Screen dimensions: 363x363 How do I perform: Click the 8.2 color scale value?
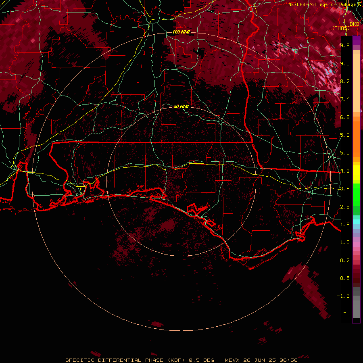(345, 81)
